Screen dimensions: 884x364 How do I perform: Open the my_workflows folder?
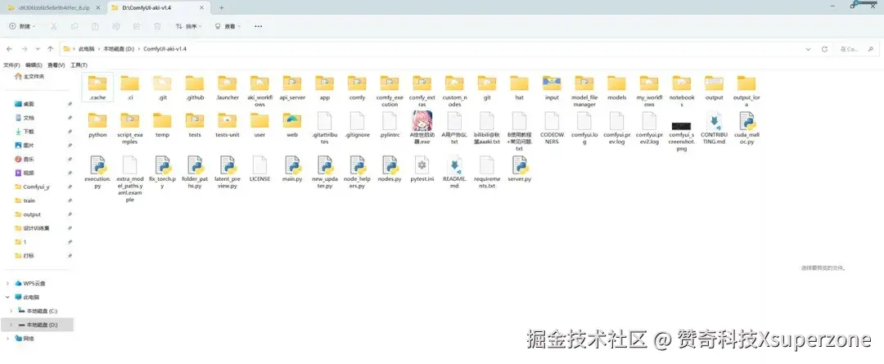[x=649, y=91]
